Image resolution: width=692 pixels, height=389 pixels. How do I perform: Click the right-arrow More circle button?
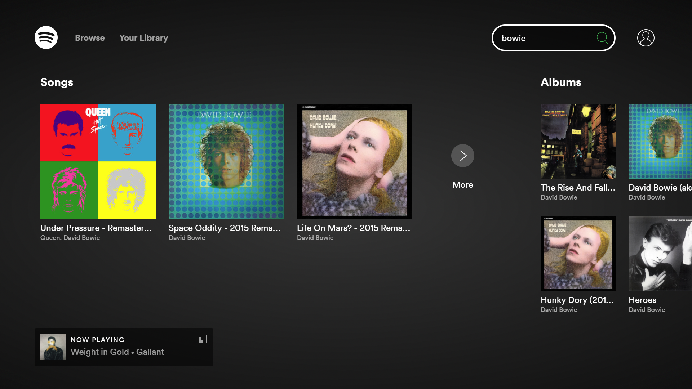(x=463, y=156)
